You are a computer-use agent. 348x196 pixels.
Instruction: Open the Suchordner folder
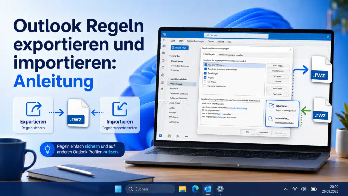[x=174, y=122]
